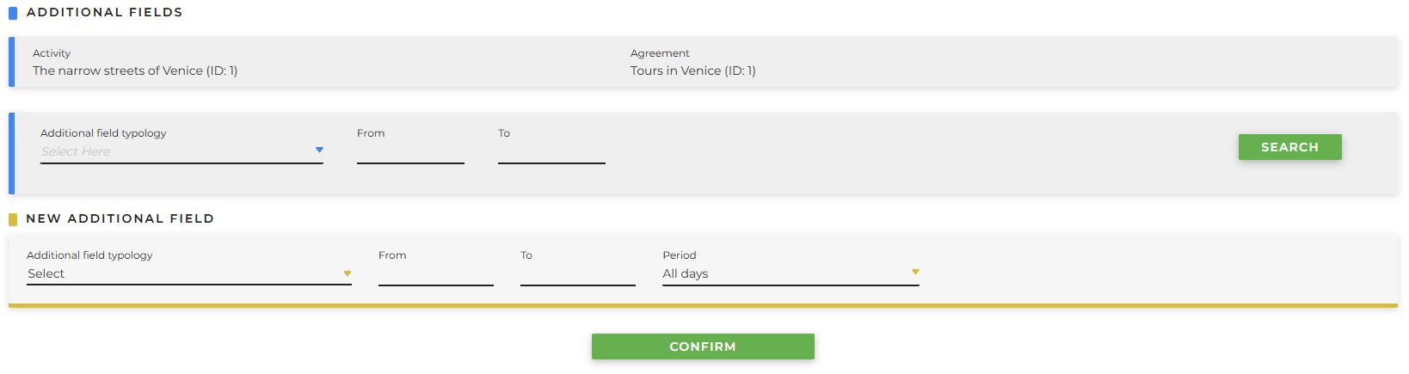1409x374 pixels.
Task: Open the 'Select' typology field under New Additional Field
Action: [x=46, y=274]
